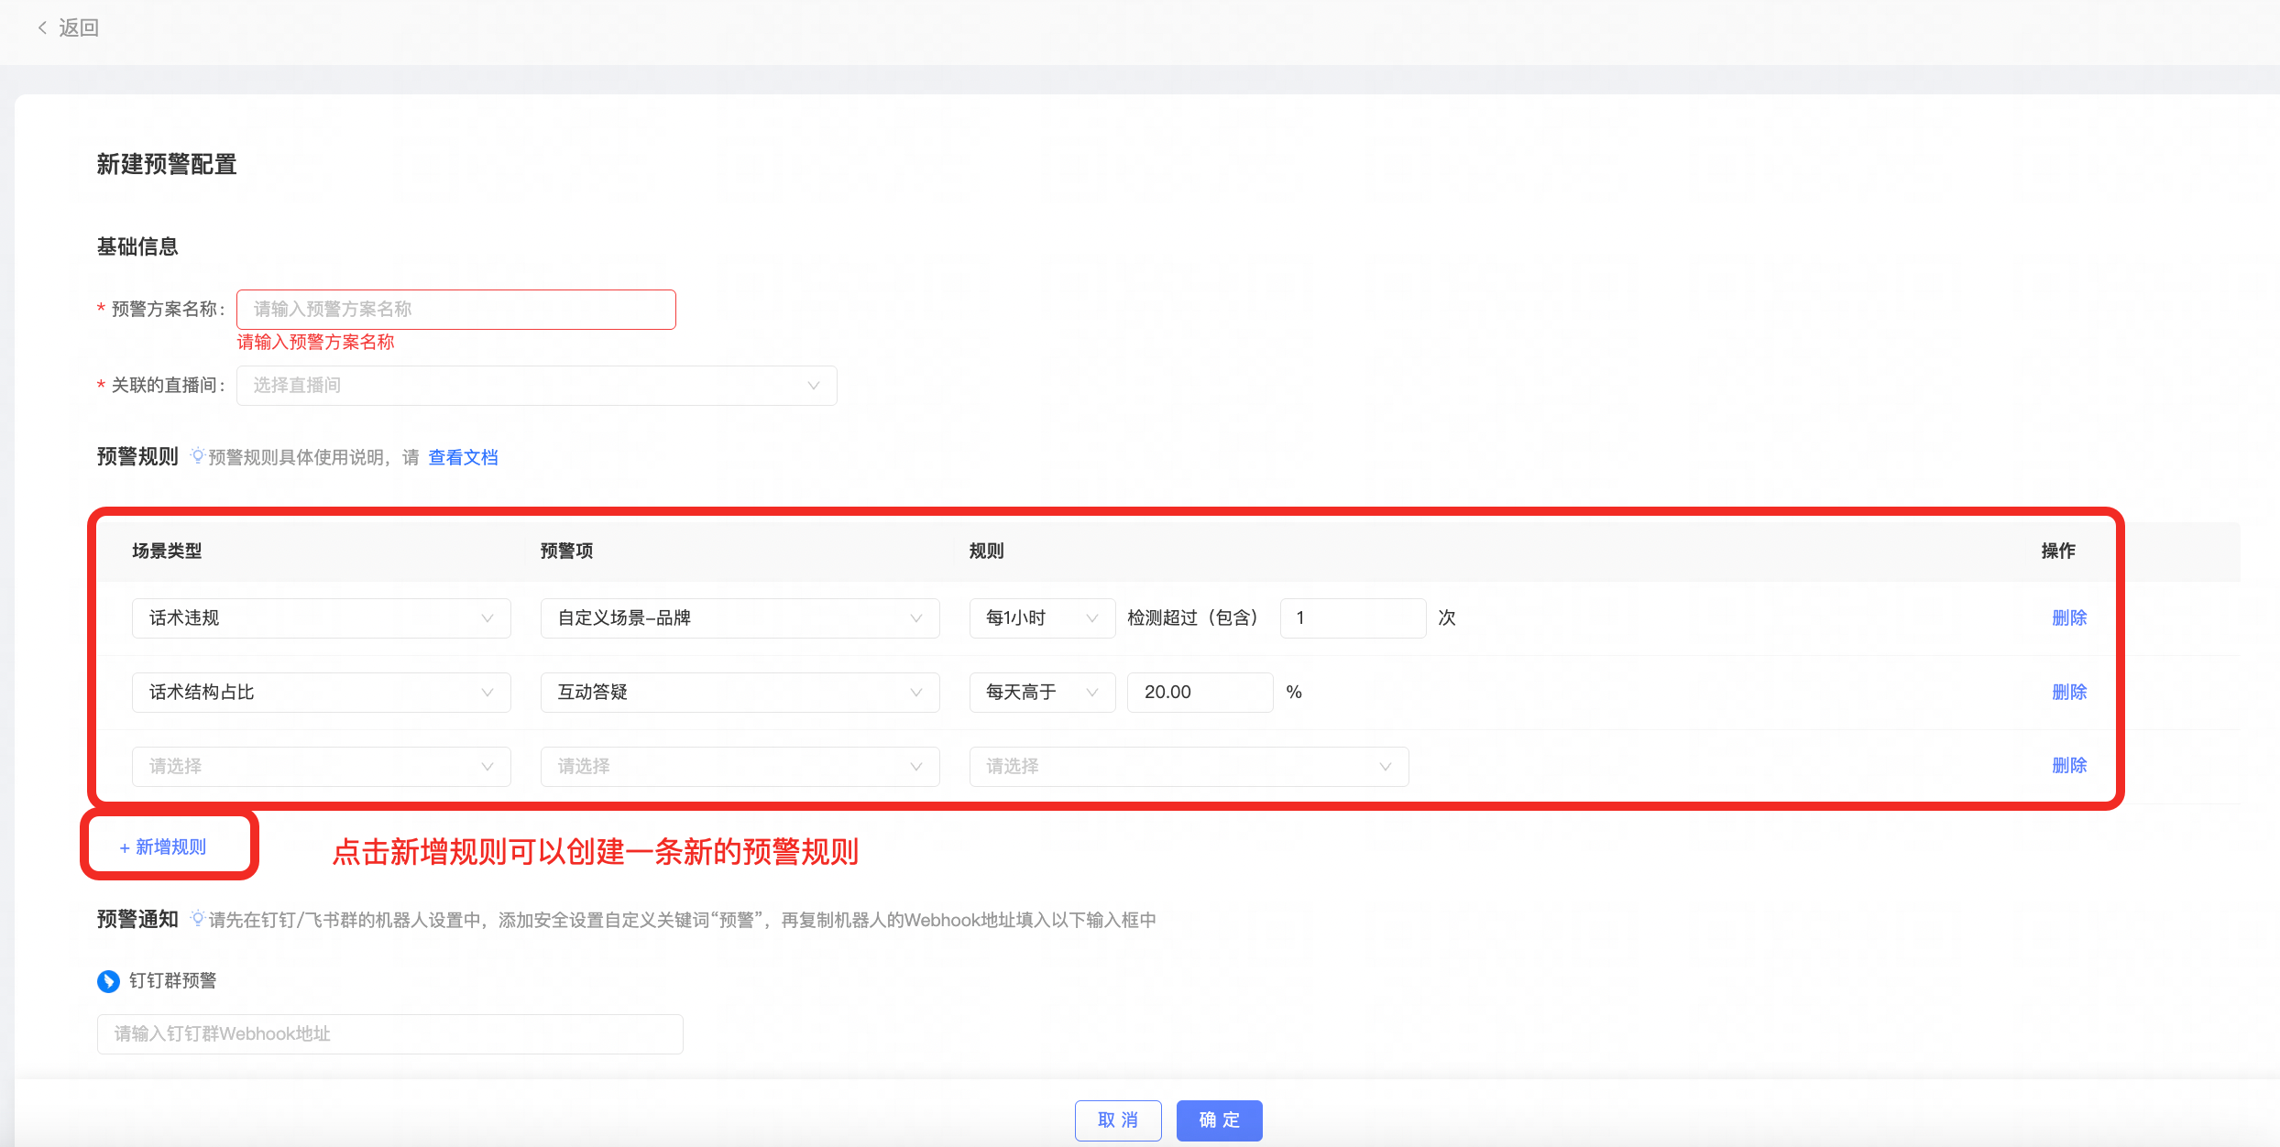Expand the 每1小时 frequency dropdown
Viewport: 2280px width, 1147px height.
pyautogui.click(x=1041, y=618)
